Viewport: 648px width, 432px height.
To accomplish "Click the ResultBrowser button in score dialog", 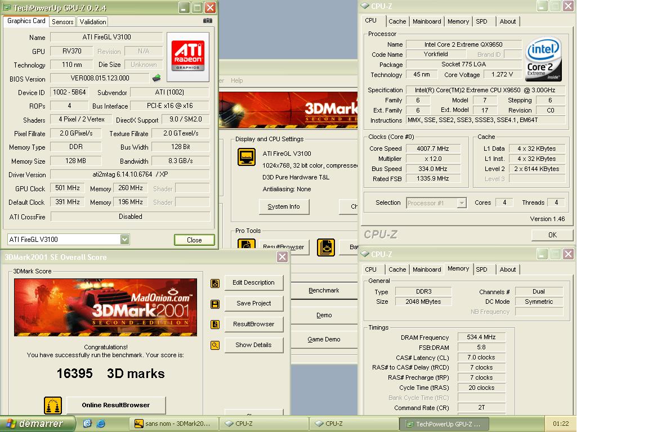I will click(254, 324).
